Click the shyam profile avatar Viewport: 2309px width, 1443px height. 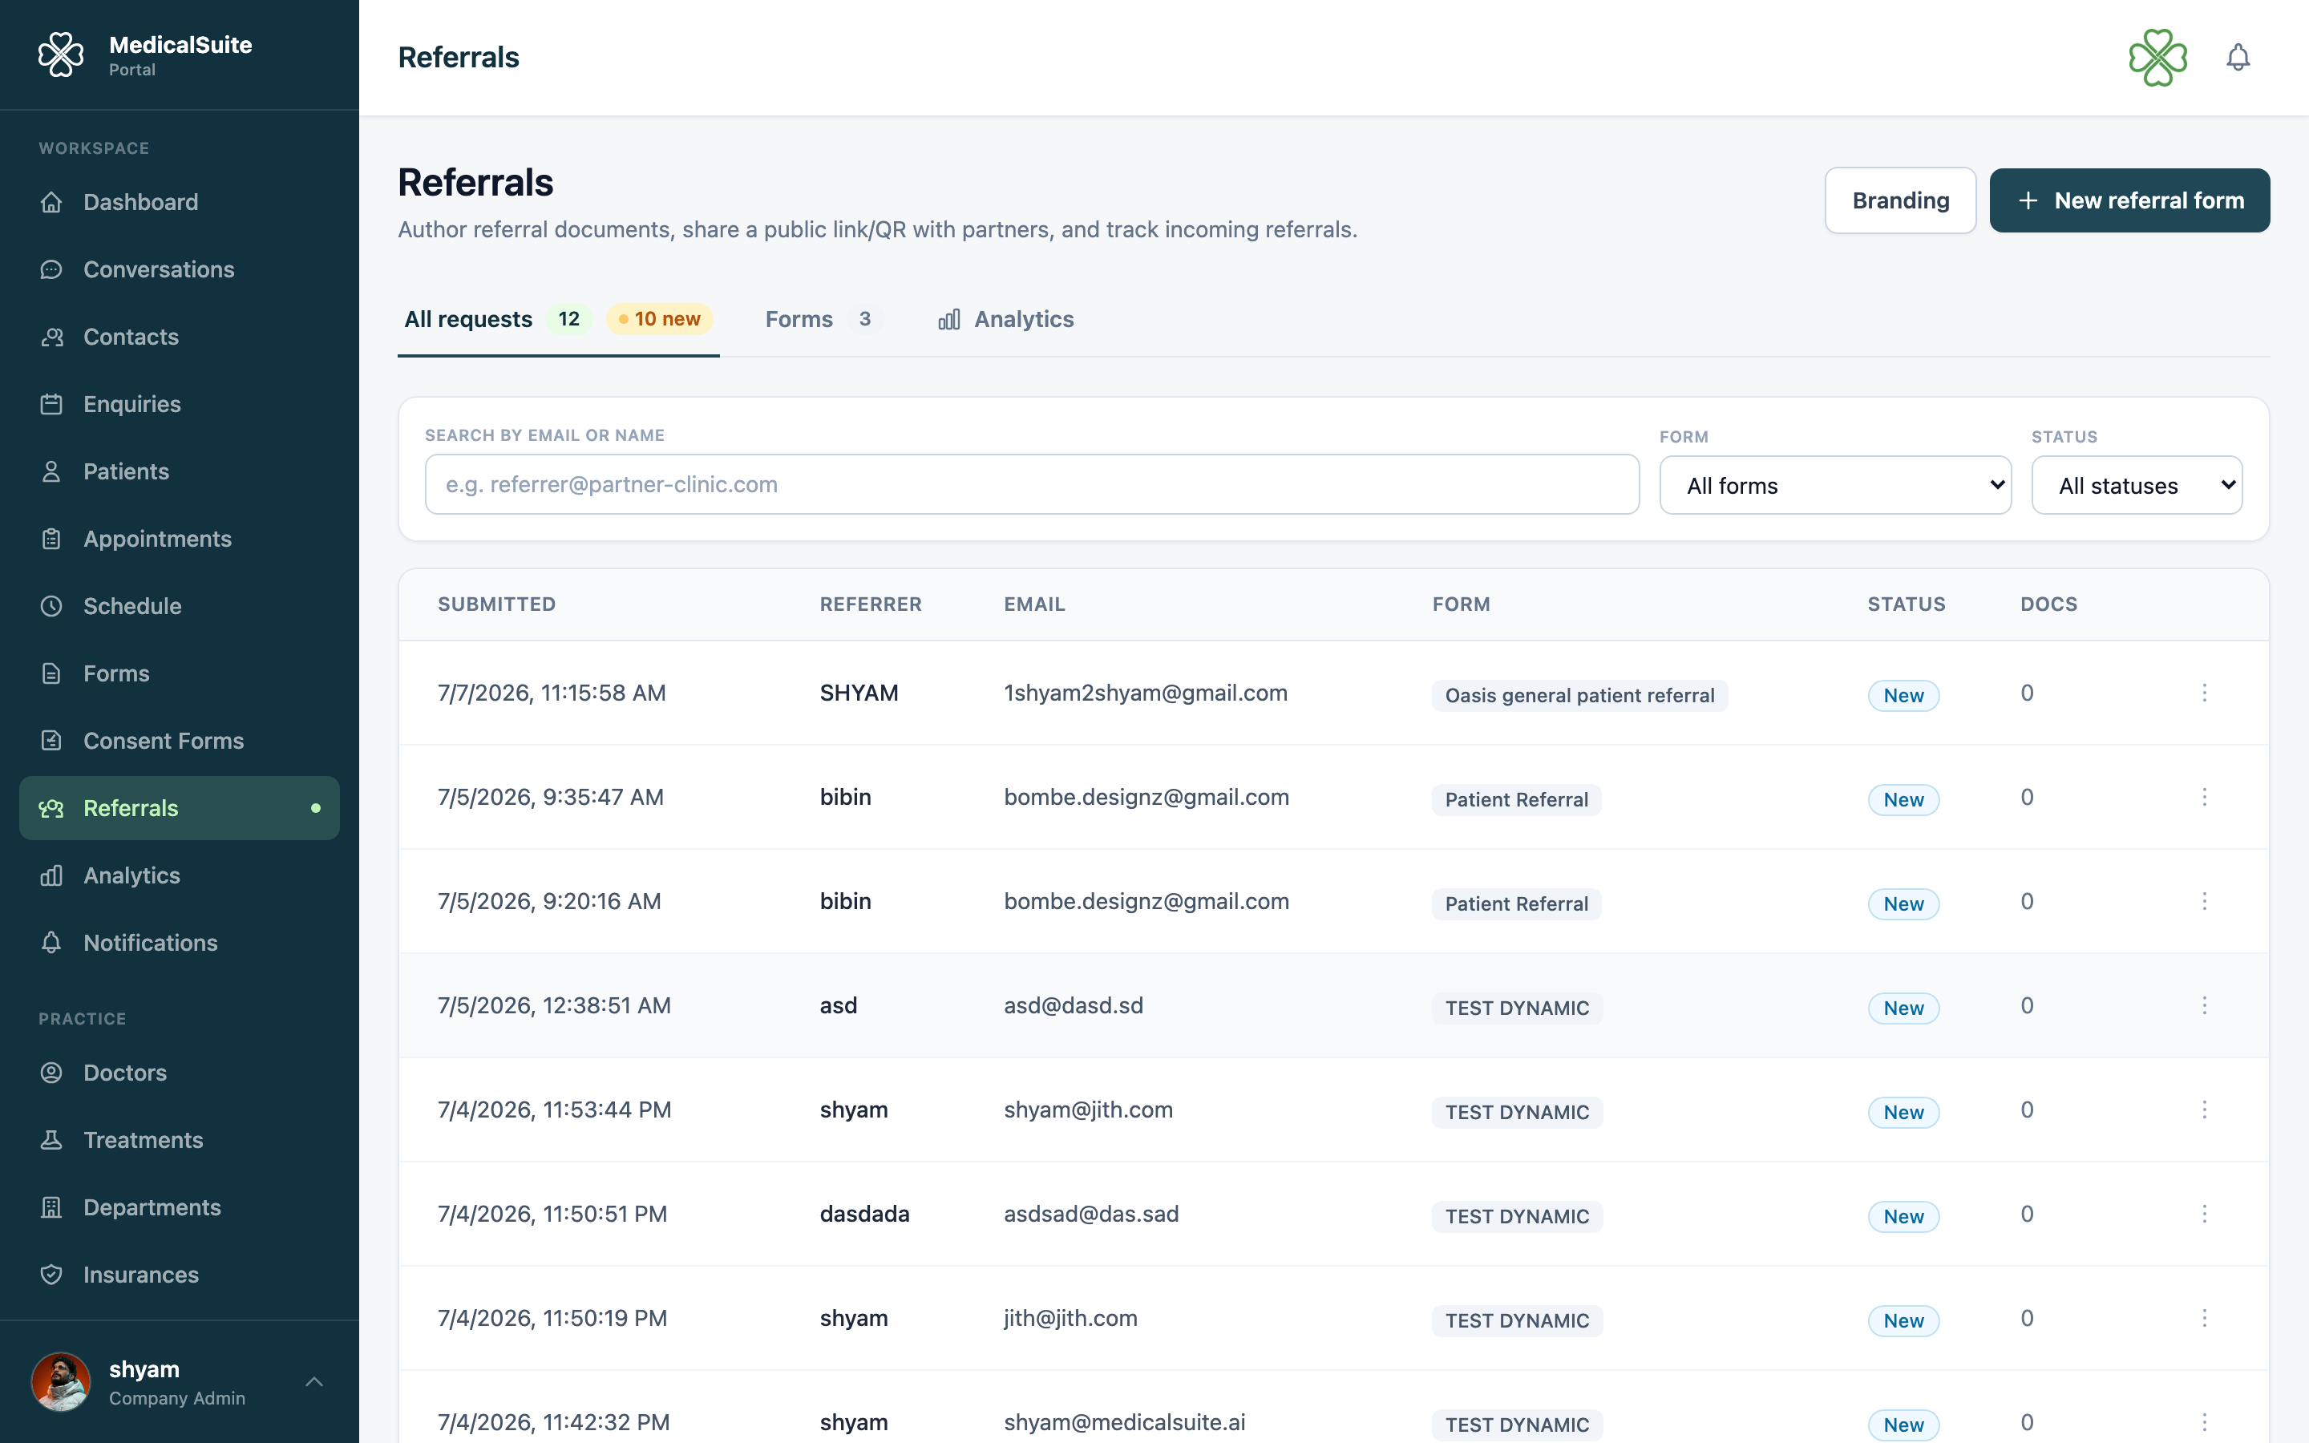click(60, 1381)
